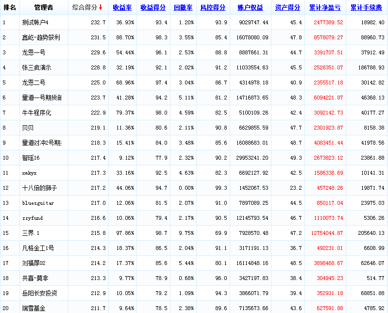The height and width of the screenshot is (313, 388).
Task: Click the 回撤率 column header link
Action: (x=183, y=8)
